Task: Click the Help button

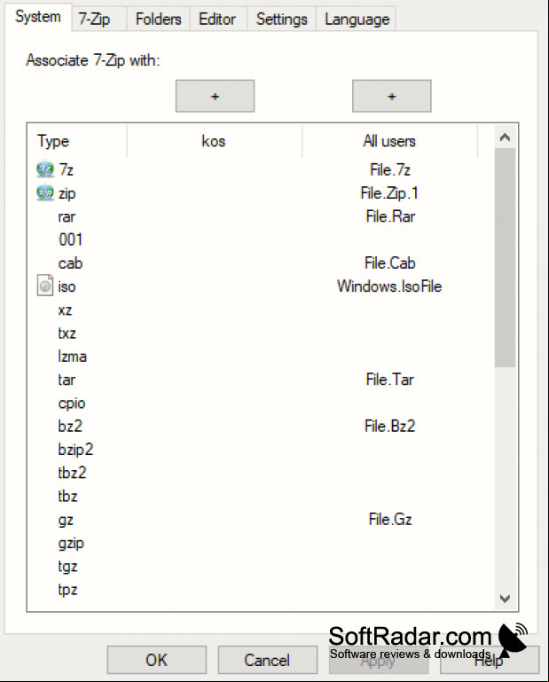Action: (x=490, y=660)
